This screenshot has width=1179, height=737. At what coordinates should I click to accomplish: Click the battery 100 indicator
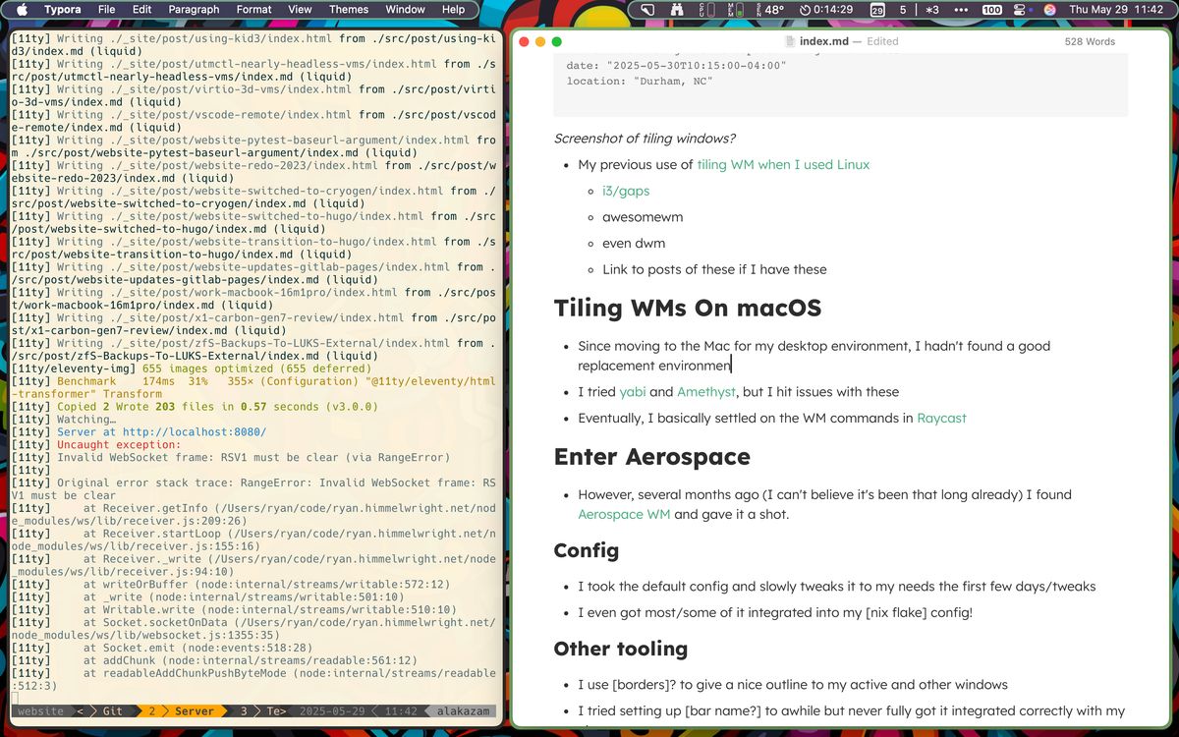[x=992, y=10]
